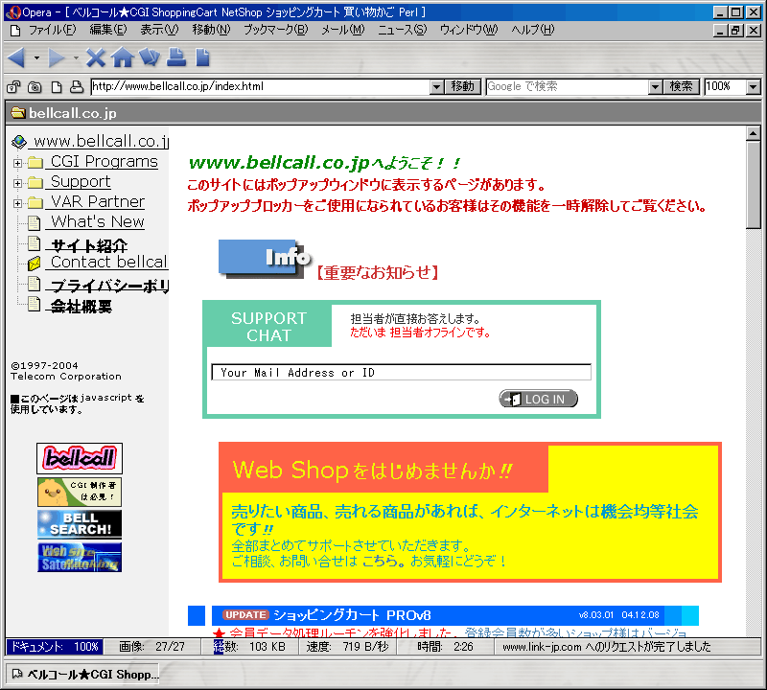Click the folder icon in bellcall.co.jp title bar
The image size is (767, 690).
coord(18,113)
